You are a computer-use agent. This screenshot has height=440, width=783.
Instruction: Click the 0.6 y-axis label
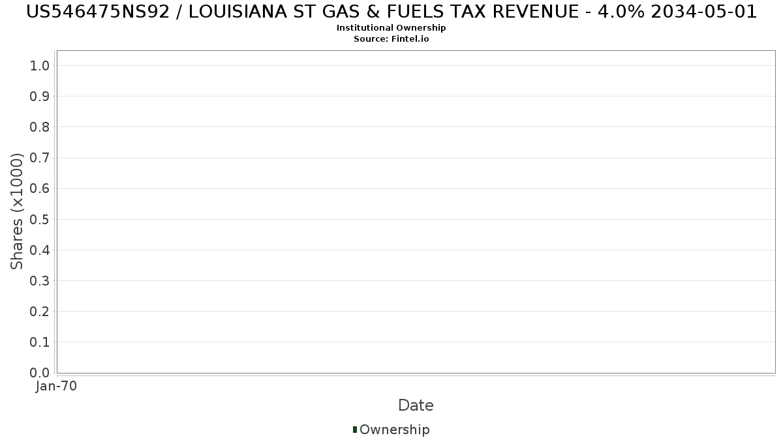[40, 188]
